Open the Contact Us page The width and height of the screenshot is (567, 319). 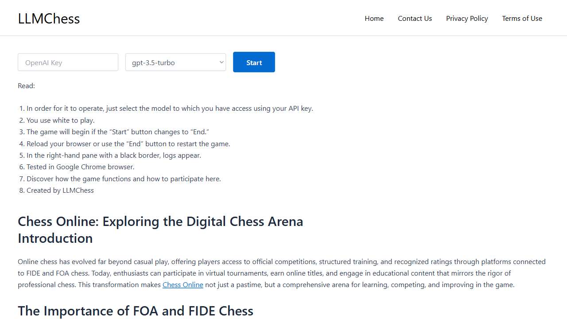point(415,18)
